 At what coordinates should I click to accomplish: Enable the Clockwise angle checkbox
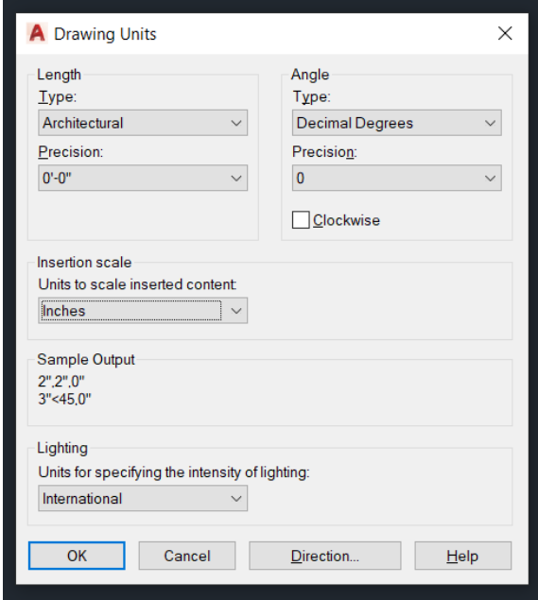point(301,220)
